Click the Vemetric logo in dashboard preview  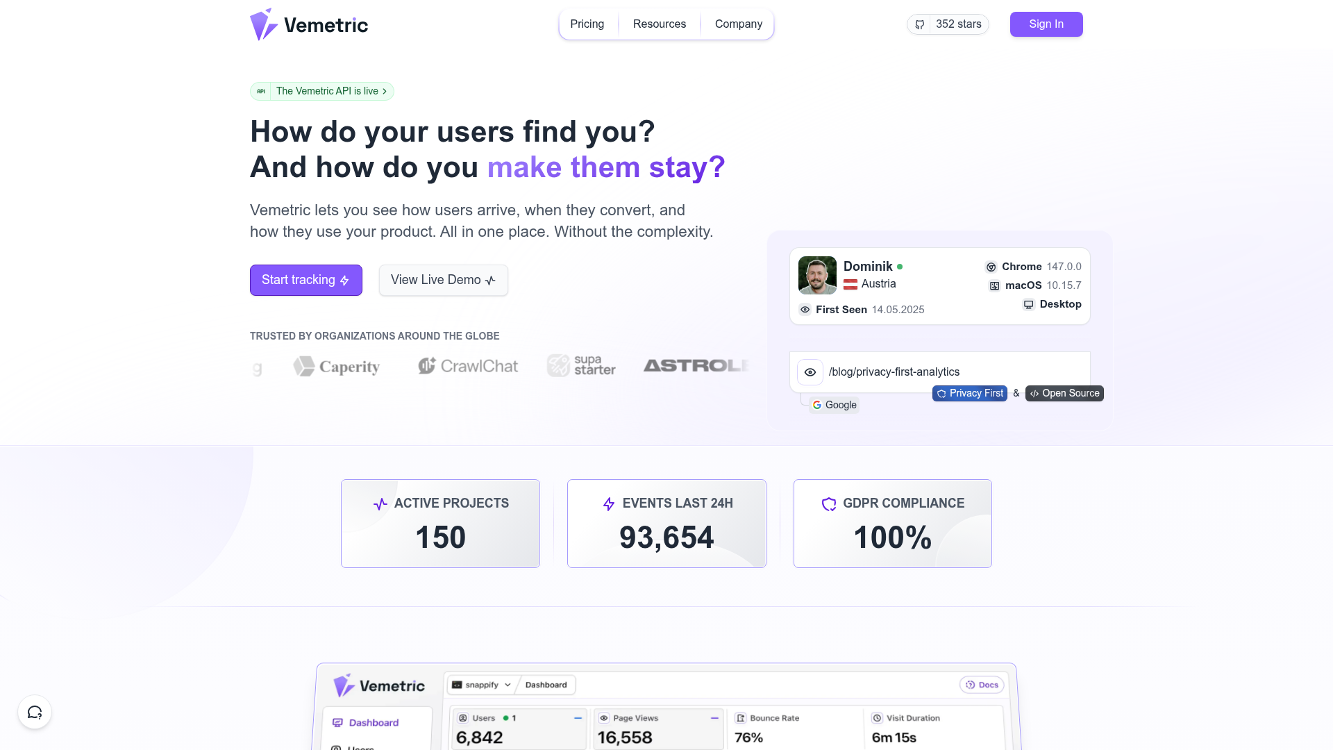[379, 685]
